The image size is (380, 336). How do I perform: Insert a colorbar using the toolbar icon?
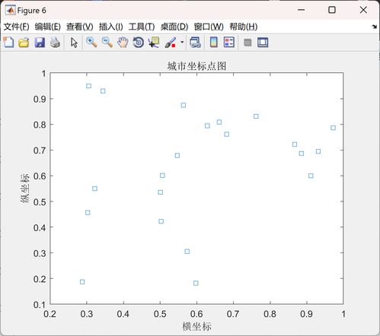214,43
